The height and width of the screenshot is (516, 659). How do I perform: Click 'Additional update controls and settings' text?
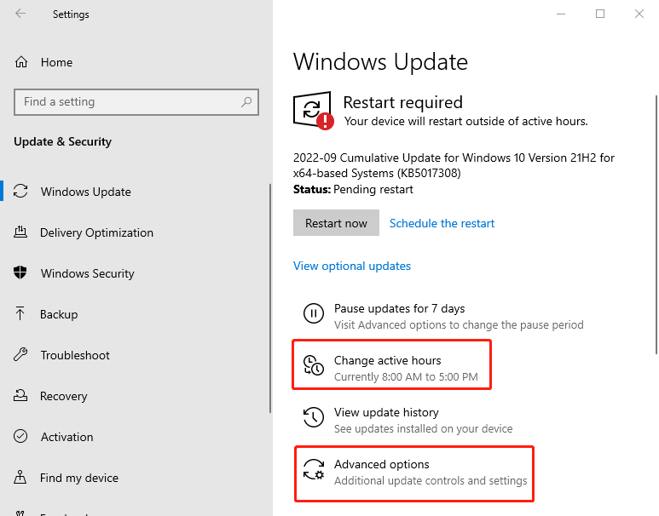pyautogui.click(x=431, y=481)
